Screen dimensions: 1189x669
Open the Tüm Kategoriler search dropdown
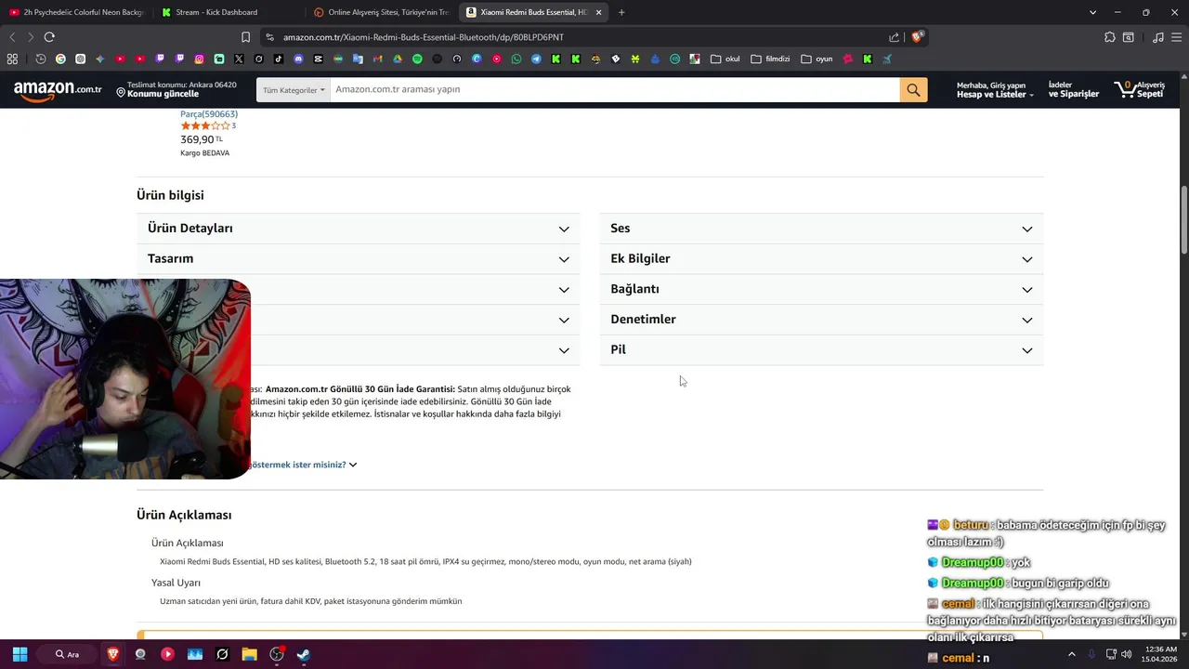[x=294, y=89]
